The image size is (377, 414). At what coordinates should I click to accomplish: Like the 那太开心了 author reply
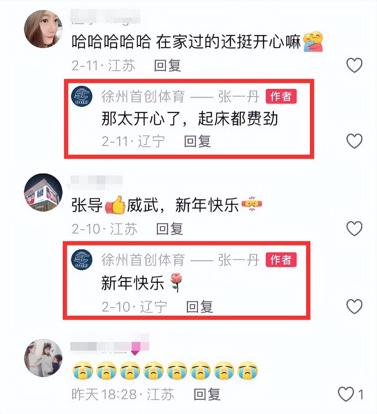point(354,141)
